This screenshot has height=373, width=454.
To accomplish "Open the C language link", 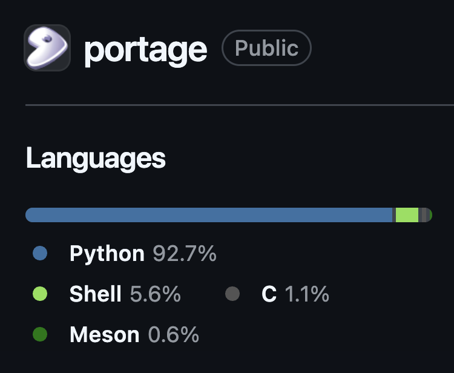I will point(269,294).
